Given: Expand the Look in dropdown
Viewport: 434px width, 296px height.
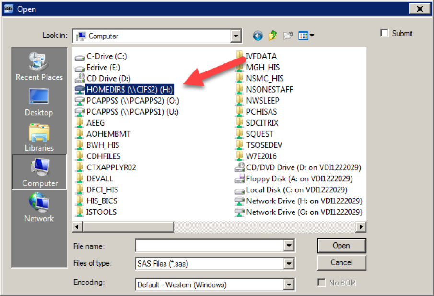Looking at the screenshot, I should (236, 36).
